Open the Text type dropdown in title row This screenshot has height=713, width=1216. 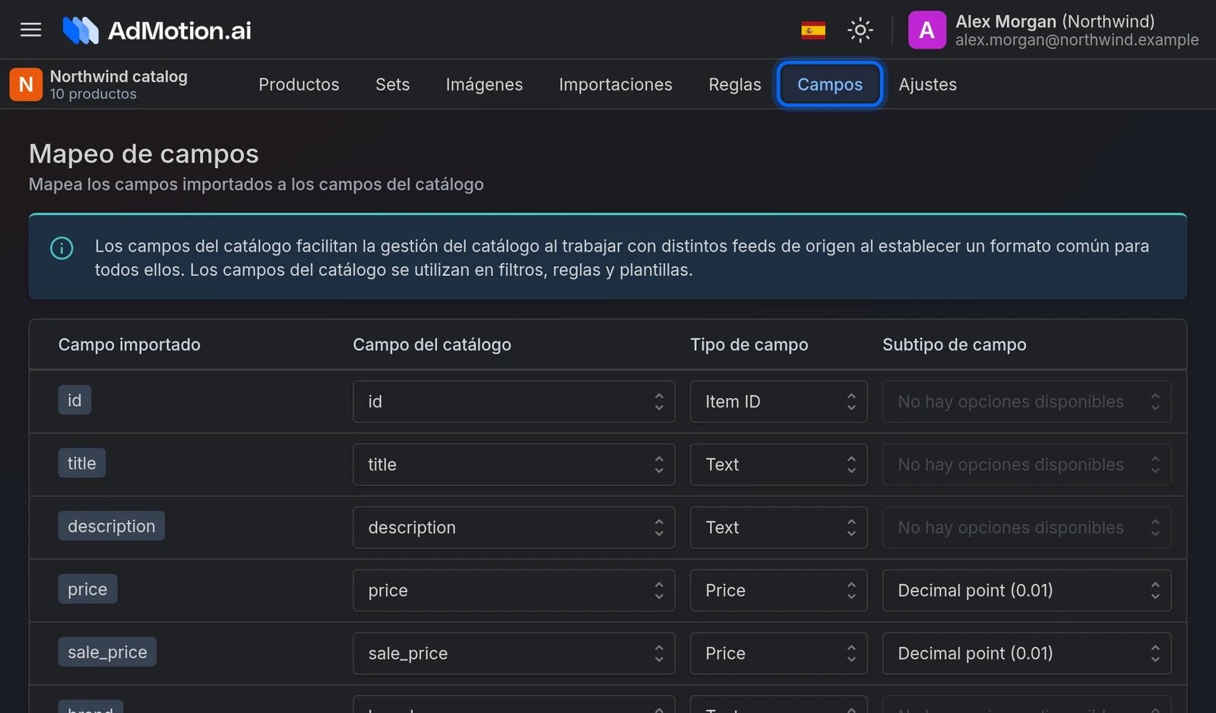click(778, 464)
